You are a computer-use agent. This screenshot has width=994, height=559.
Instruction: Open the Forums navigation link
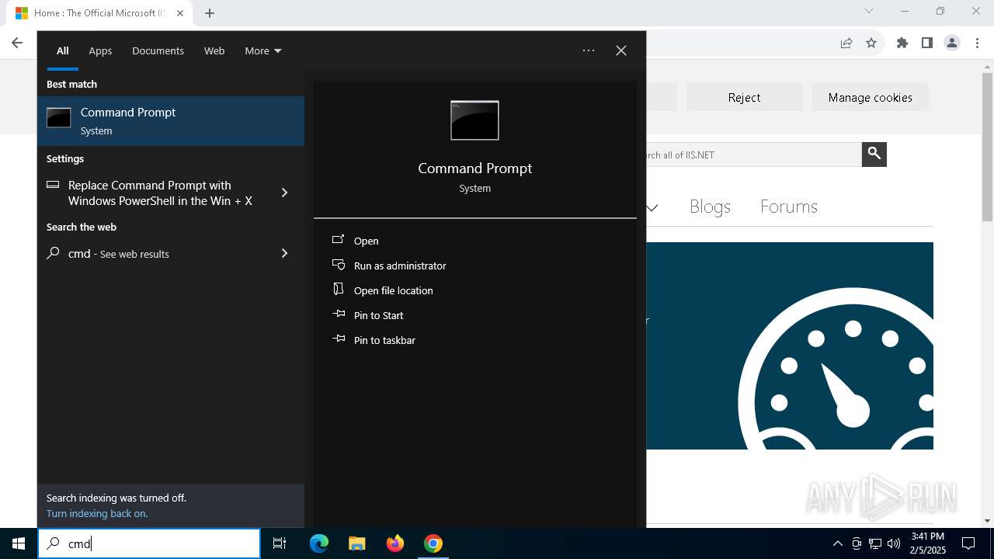788,207
